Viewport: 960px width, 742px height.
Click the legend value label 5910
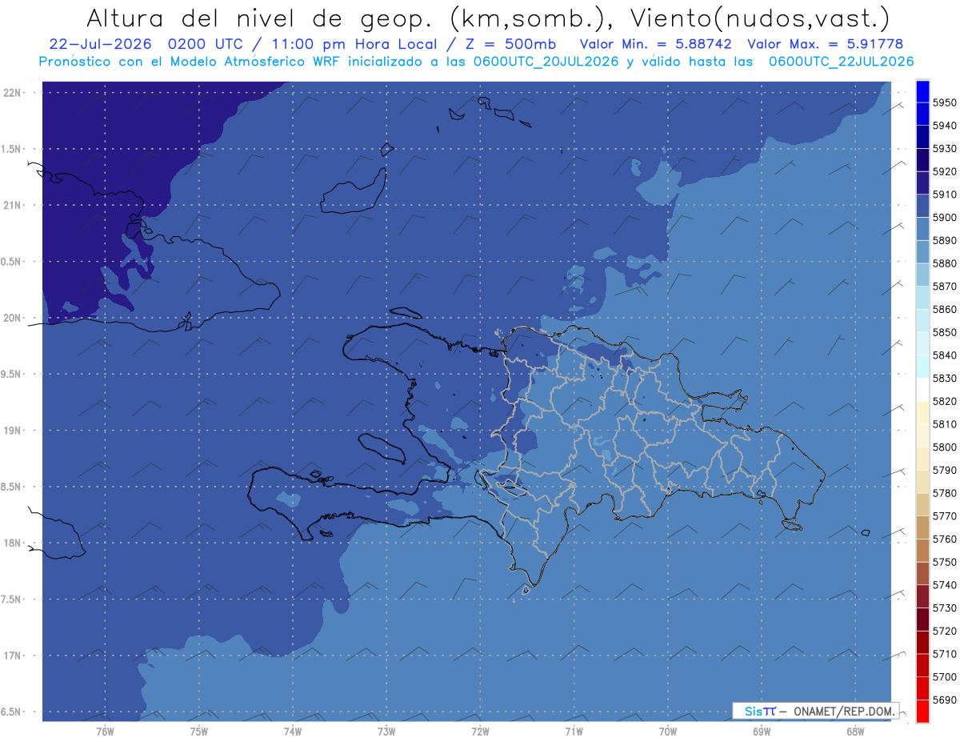[x=945, y=195]
